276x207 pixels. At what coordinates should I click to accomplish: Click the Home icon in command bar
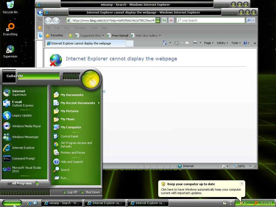165,43
